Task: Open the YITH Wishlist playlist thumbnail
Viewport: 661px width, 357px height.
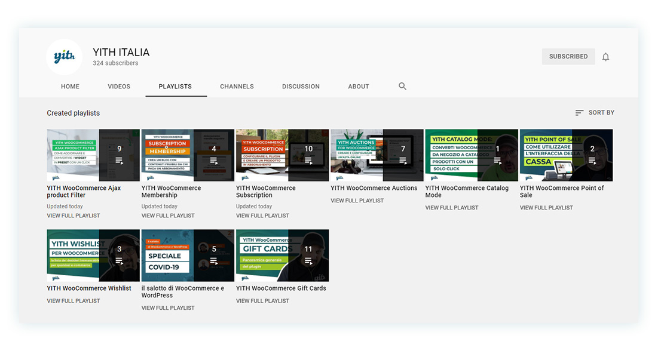Action: pyautogui.click(x=93, y=256)
